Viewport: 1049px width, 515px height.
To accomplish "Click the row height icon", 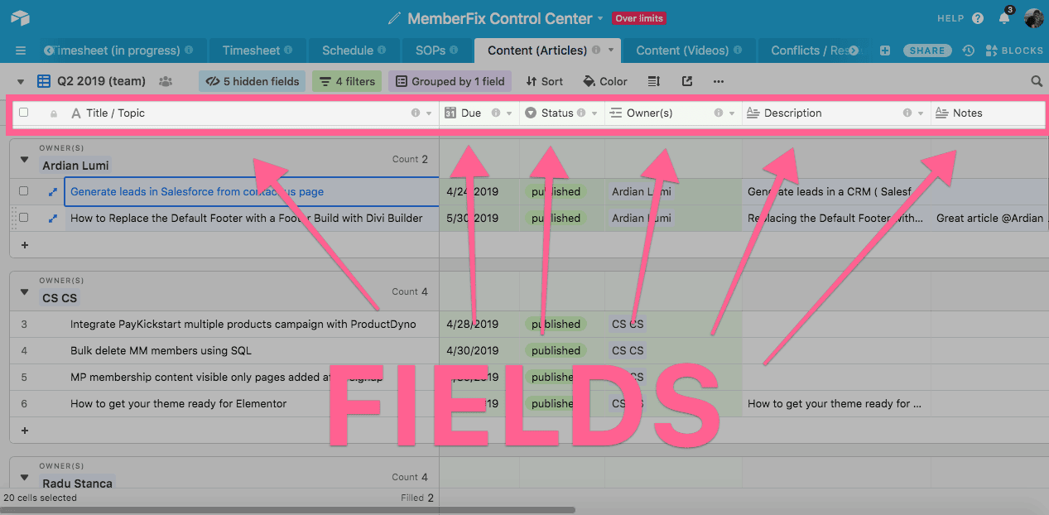I will click(653, 81).
